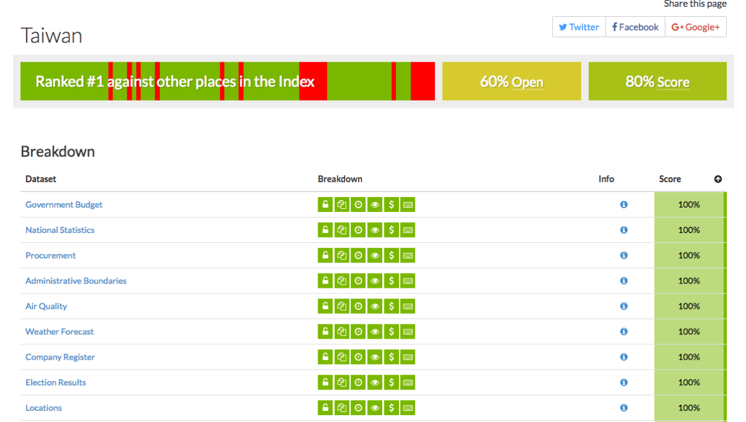Click the dollar icon in Company Register row
Viewport: 746px width, 422px height.
[x=391, y=357]
